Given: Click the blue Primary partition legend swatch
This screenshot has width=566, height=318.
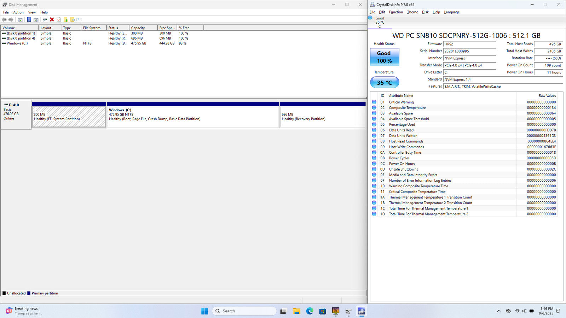Looking at the screenshot, I should coord(29,293).
